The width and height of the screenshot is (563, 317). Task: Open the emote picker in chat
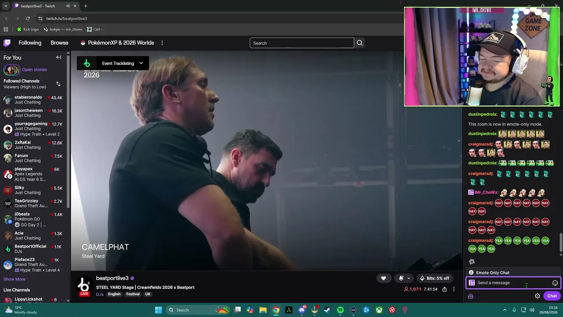pos(555,283)
